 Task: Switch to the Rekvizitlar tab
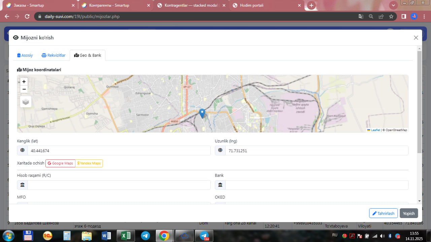54,55
